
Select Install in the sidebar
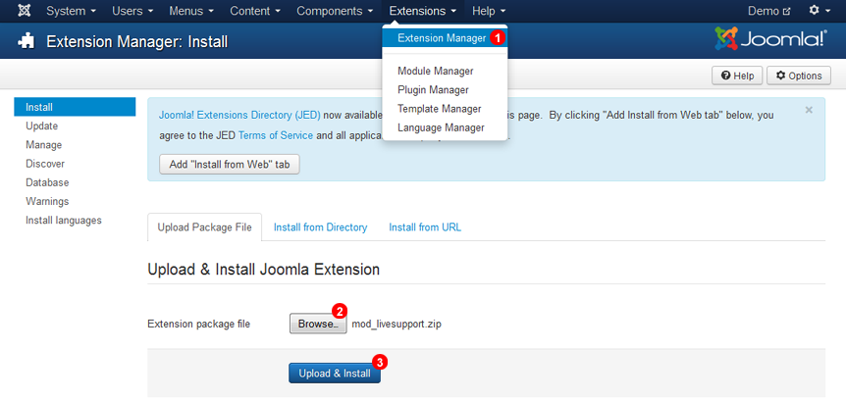coord(75,107)
